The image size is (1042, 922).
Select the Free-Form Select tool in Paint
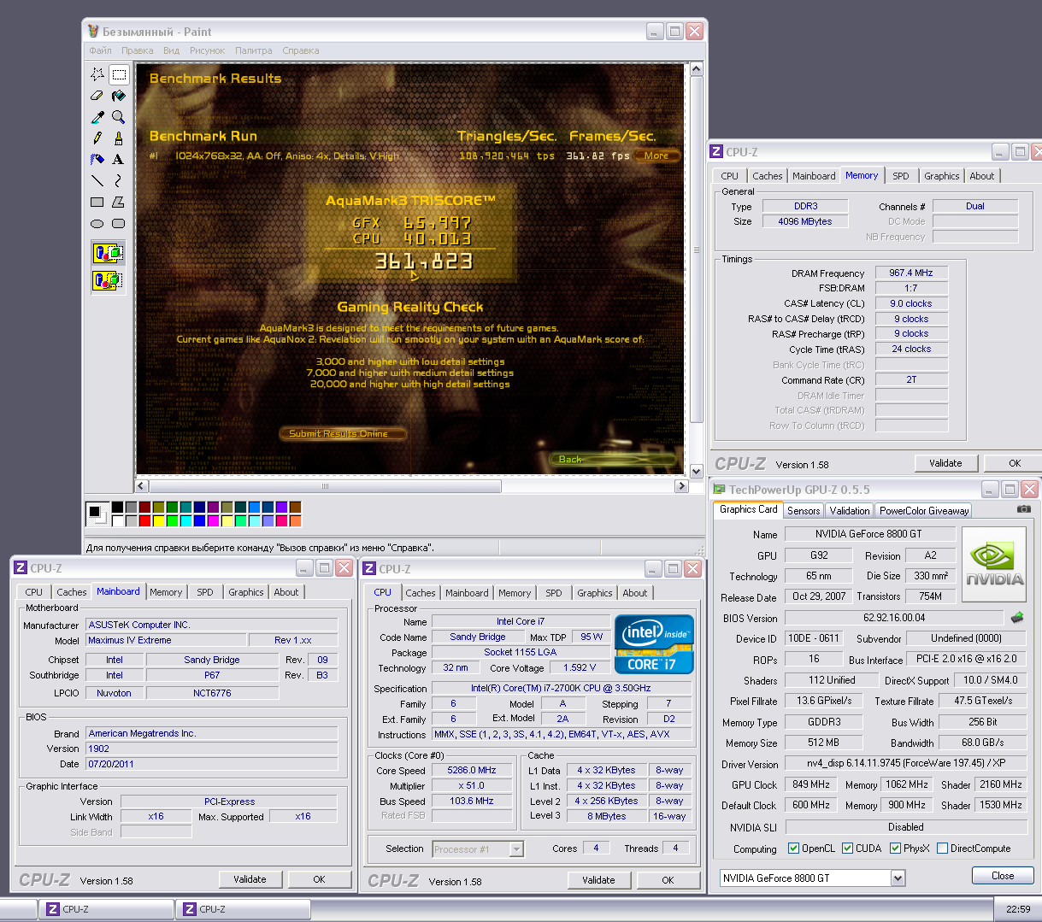tap(97, 74)
